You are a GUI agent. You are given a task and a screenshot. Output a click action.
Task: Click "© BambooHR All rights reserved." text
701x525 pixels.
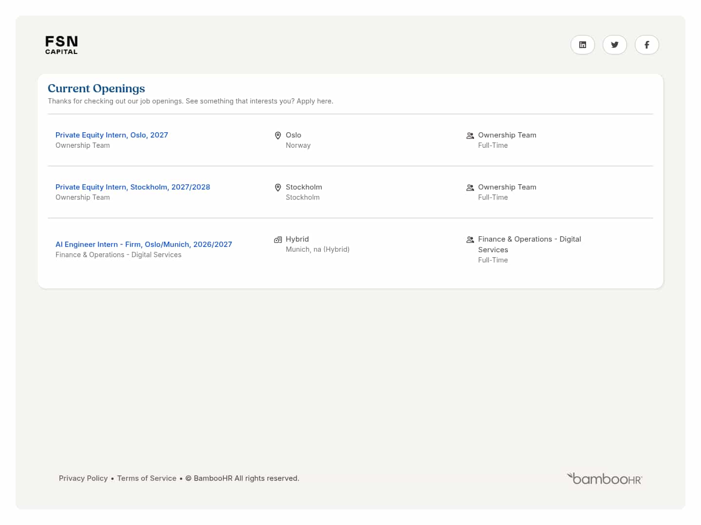tap(242, 478)
